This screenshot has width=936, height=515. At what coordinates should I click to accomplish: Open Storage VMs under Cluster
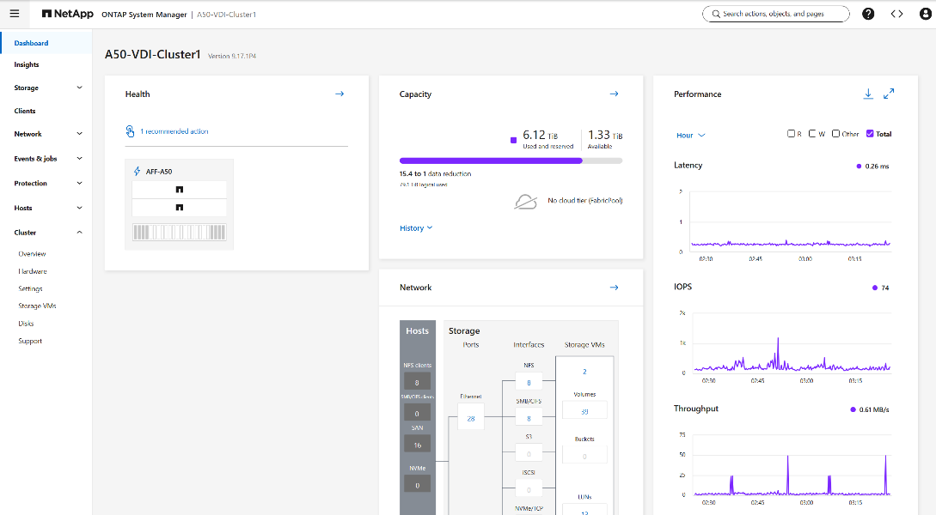pos(37,306)
